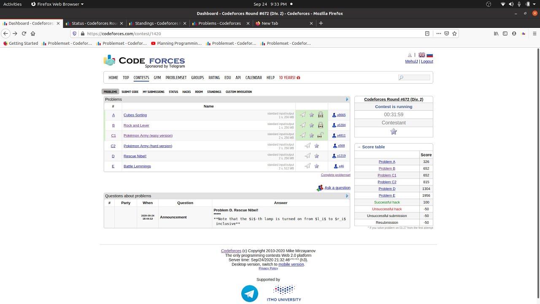Open page actions three-dots menu
The image size is (540, 304).
pyautogui.click(x=438, y=33)
